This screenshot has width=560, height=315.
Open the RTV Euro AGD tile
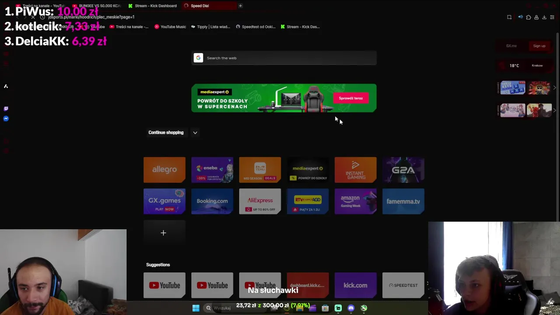[x=308, y=201]
